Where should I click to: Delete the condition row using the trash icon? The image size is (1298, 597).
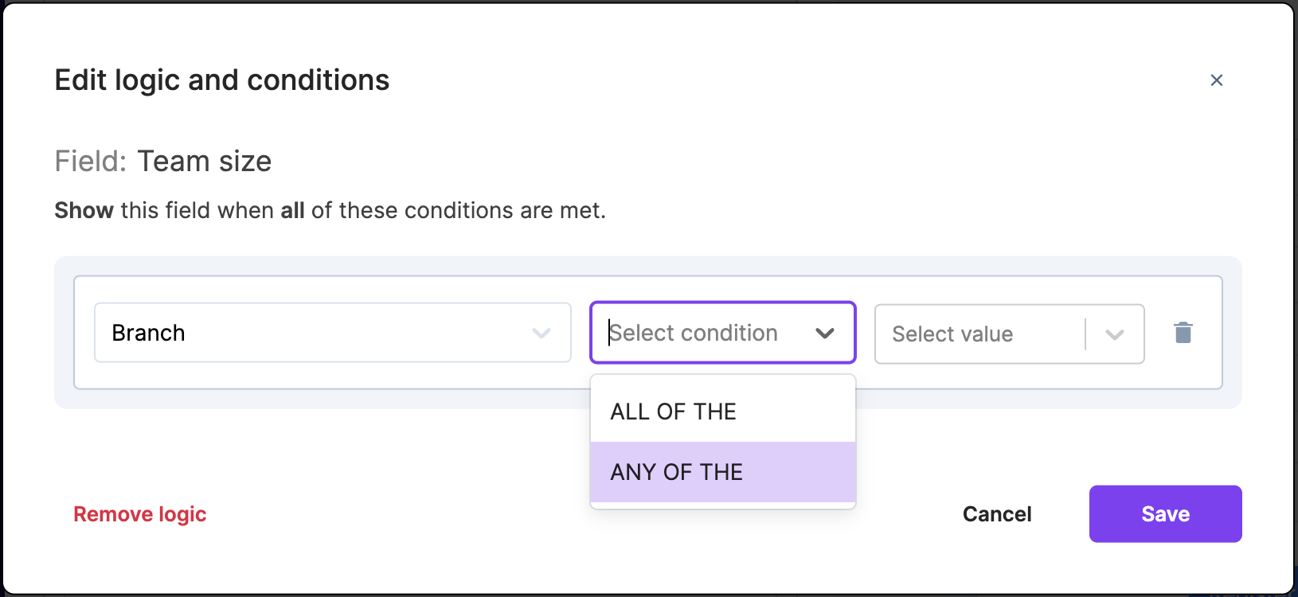[1183, 332]
